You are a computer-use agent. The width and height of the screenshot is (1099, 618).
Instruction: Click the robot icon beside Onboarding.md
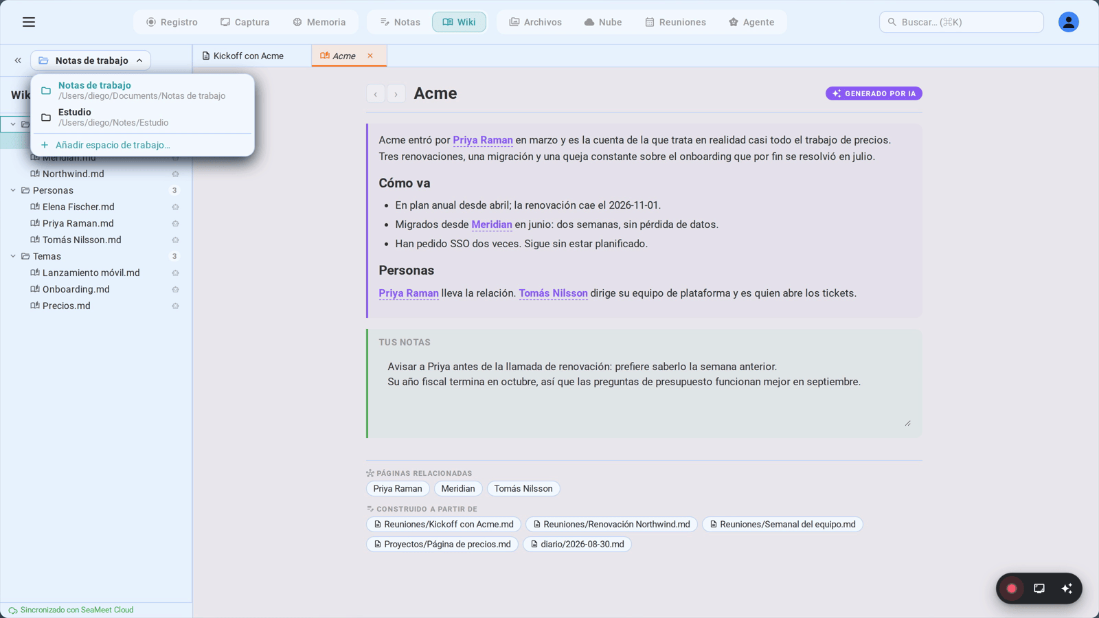click(175, 290)
